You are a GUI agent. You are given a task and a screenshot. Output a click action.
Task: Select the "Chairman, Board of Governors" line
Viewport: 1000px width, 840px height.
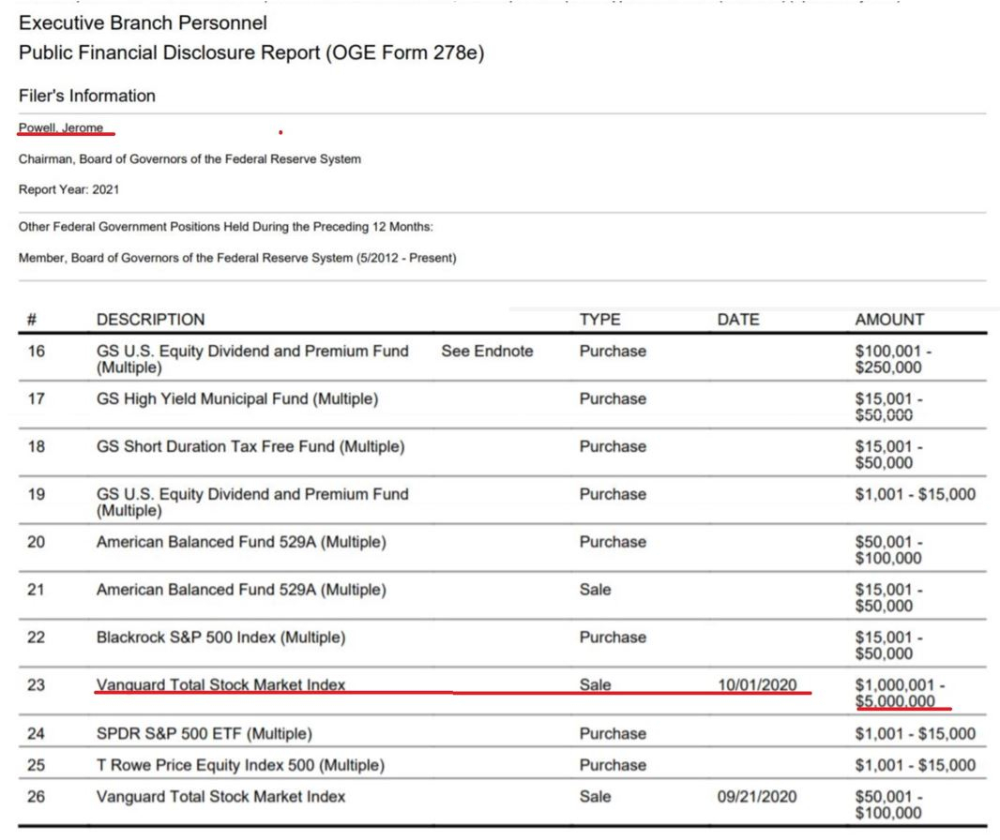tap(189, 158)
